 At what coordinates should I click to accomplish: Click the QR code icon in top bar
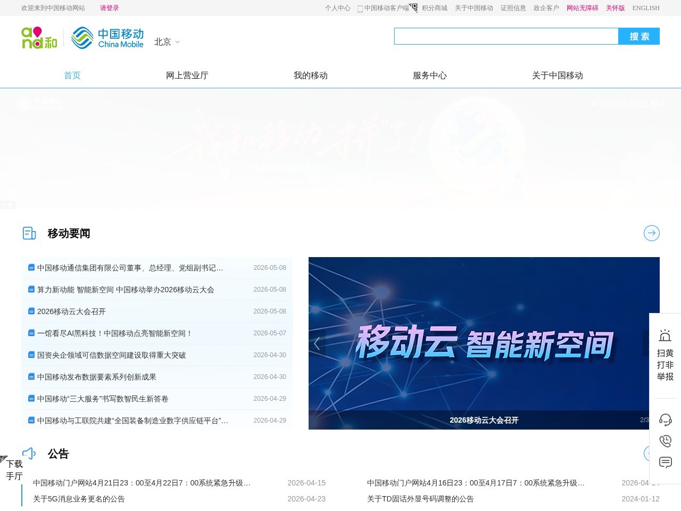[413, 7]
